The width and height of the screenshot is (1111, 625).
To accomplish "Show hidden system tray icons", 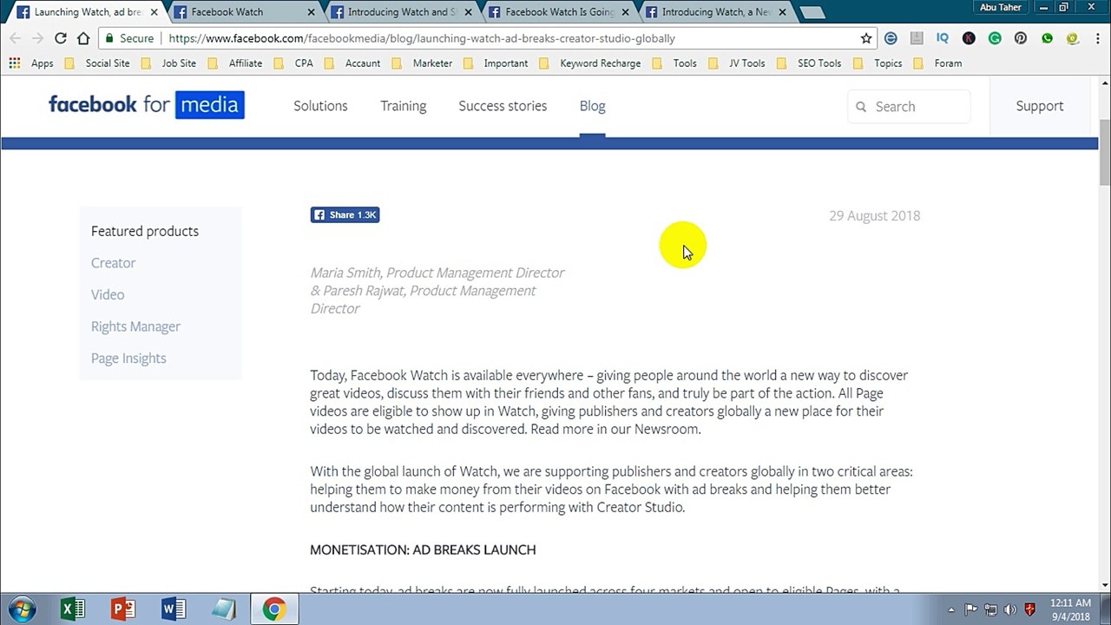I will point(951,609).
